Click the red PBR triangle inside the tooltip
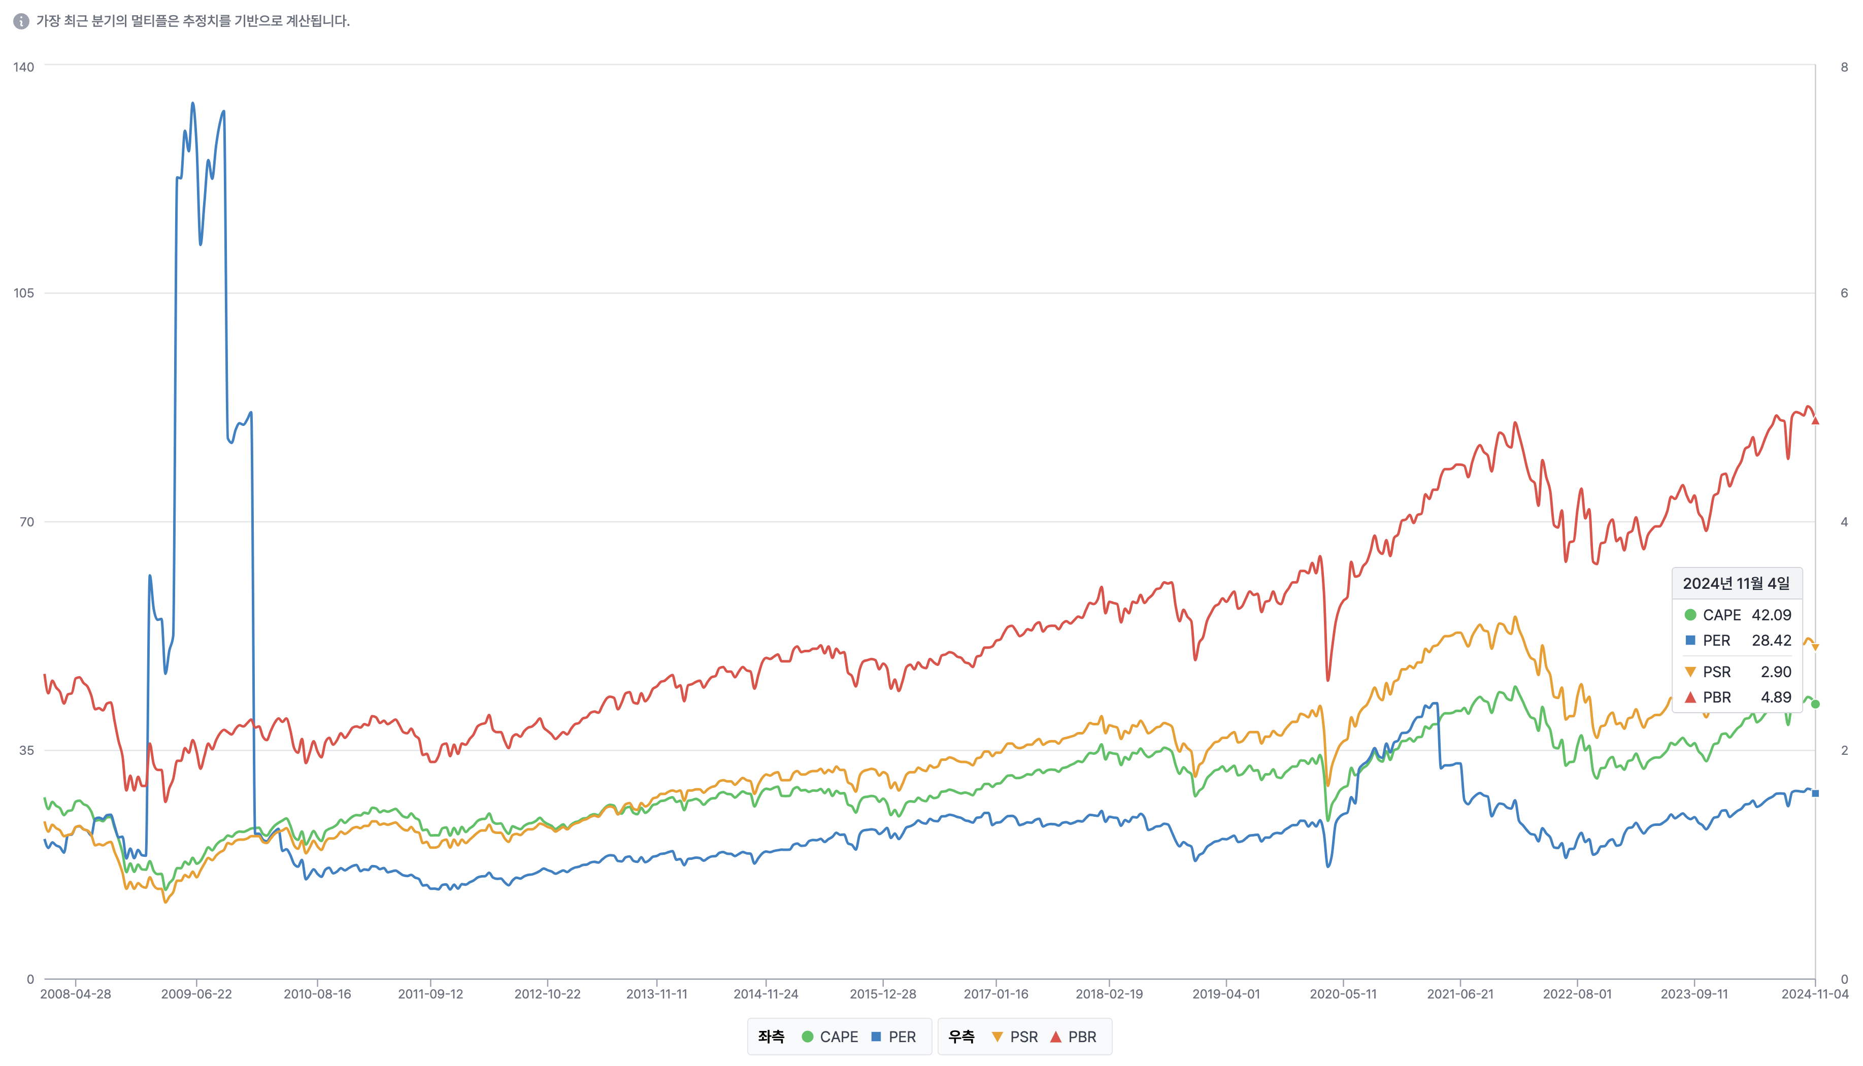This screenshot has height=1066, width=1863. pyautogui.click(x=1690, y=698)
